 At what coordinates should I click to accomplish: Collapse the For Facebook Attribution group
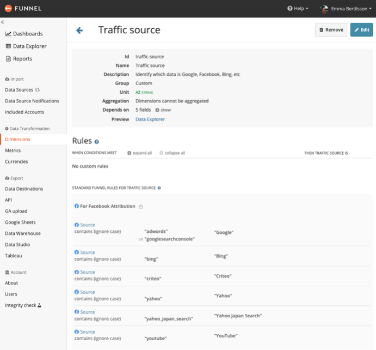141,207
